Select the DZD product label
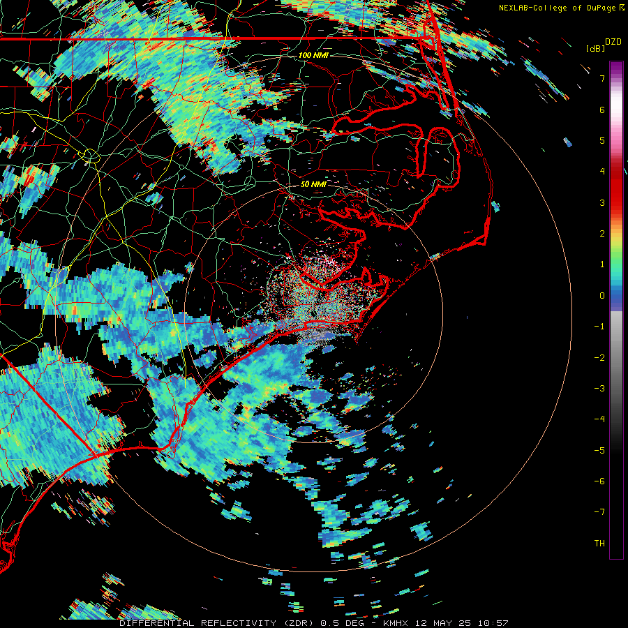Screen dimensions: 628x628 (613, 42)
